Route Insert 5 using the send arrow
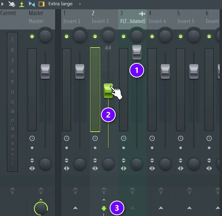Screen dimensions: 222x216 [190, 208]
